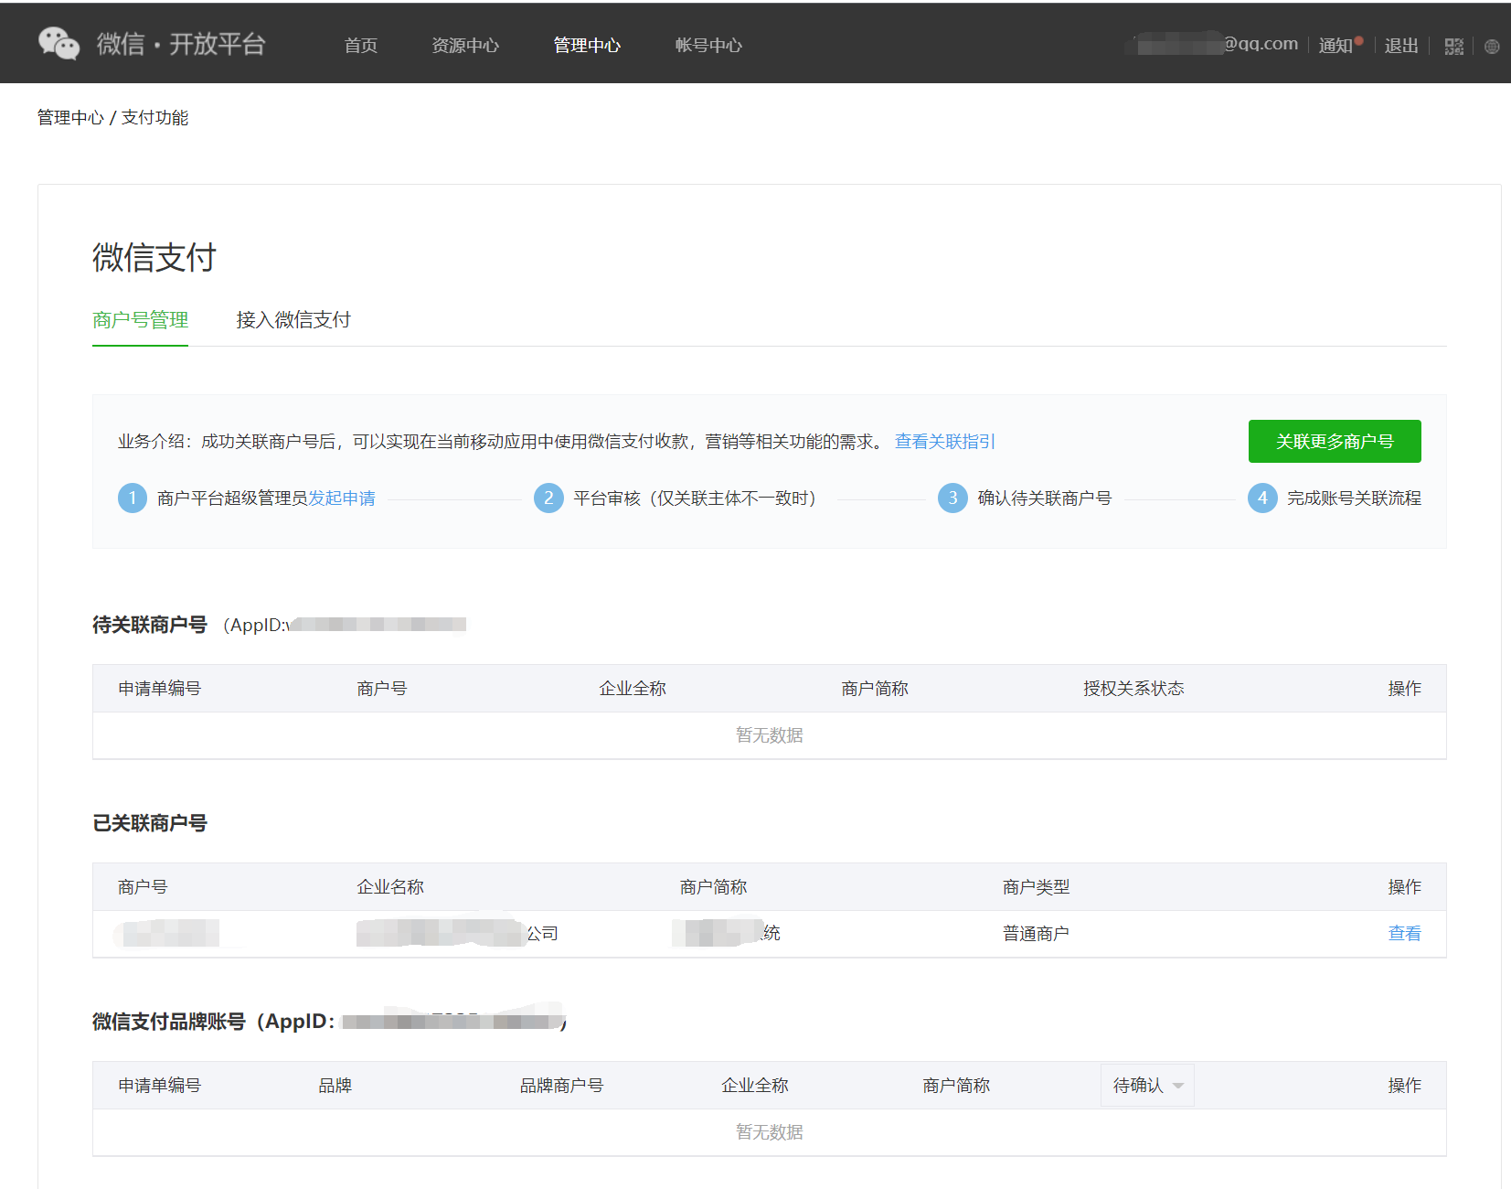Viewport: 1511px width, 1189px height.
Task: Click the 品牌 column header
Action: 335,1085
